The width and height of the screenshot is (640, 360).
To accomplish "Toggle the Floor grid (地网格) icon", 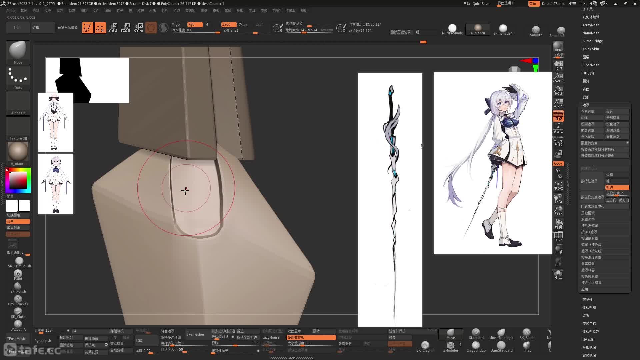I will tap(558, 128).
